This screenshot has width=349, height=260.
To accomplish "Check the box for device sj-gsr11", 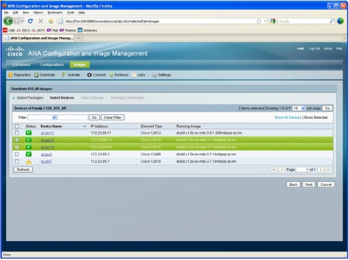I will [x=17, y=133].
